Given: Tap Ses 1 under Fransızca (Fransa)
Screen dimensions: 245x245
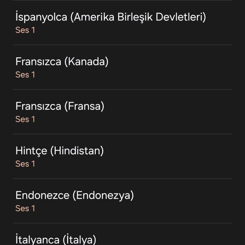Looking at the screenshot, I should tap(25, 119).
